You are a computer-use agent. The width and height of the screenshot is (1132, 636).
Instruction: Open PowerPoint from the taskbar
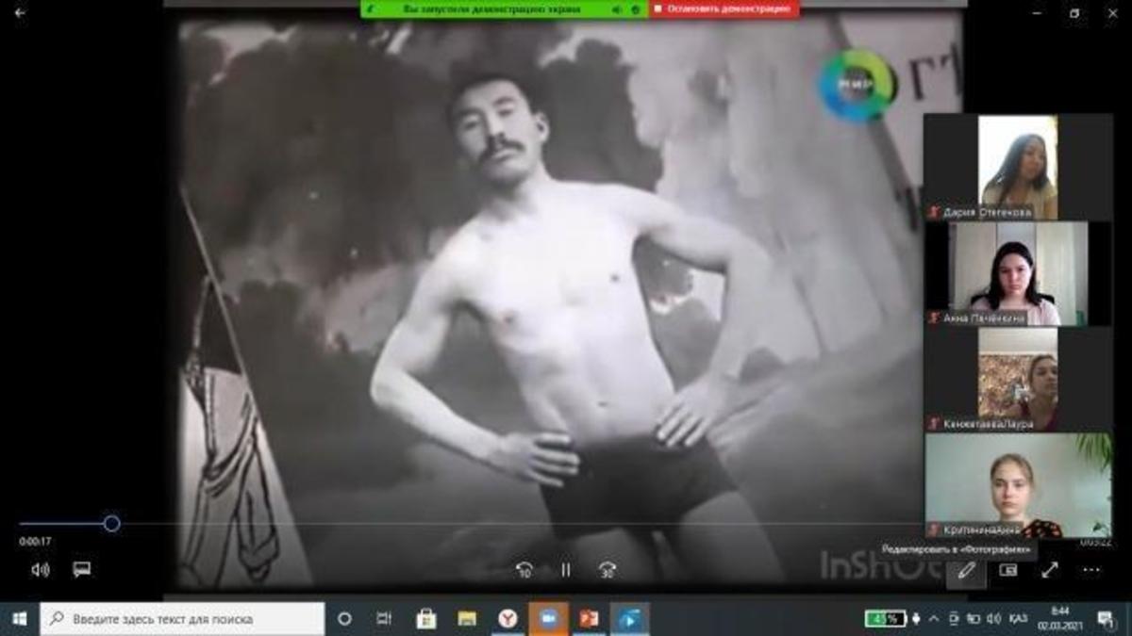pyautogui.click(x=590, y=619)
